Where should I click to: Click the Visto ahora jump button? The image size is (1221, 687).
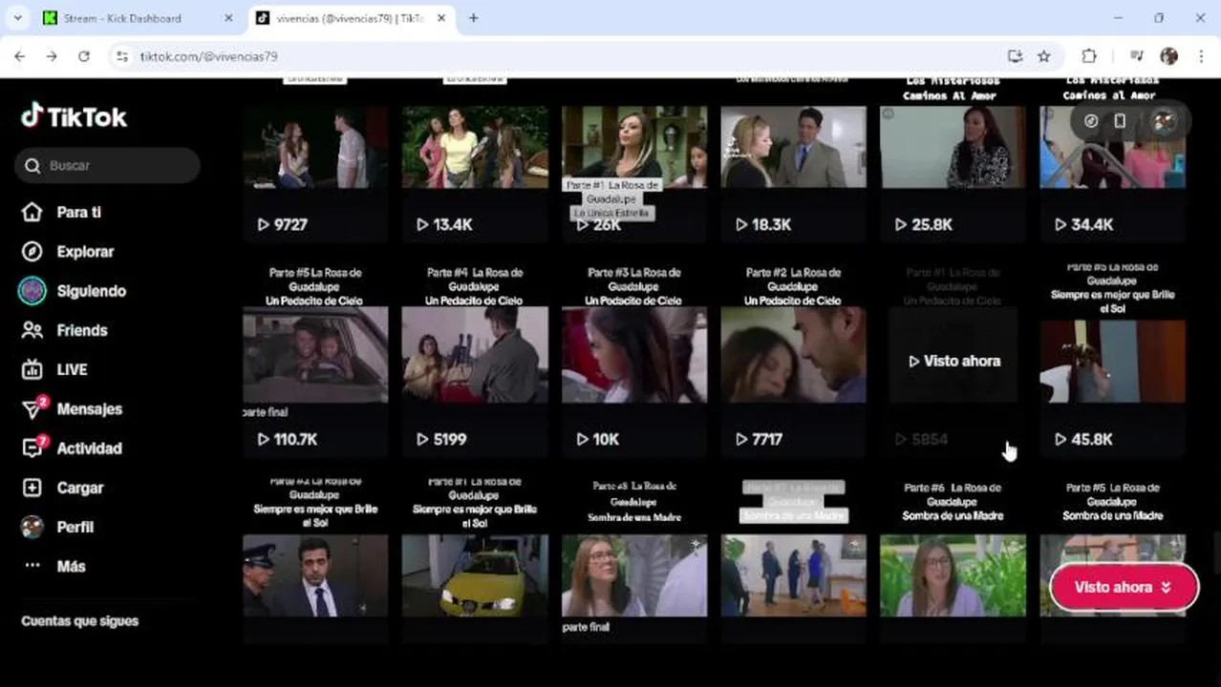tap(1124, 587)
